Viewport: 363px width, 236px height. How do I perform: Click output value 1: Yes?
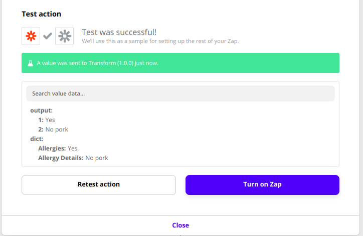tap(47, 120)
